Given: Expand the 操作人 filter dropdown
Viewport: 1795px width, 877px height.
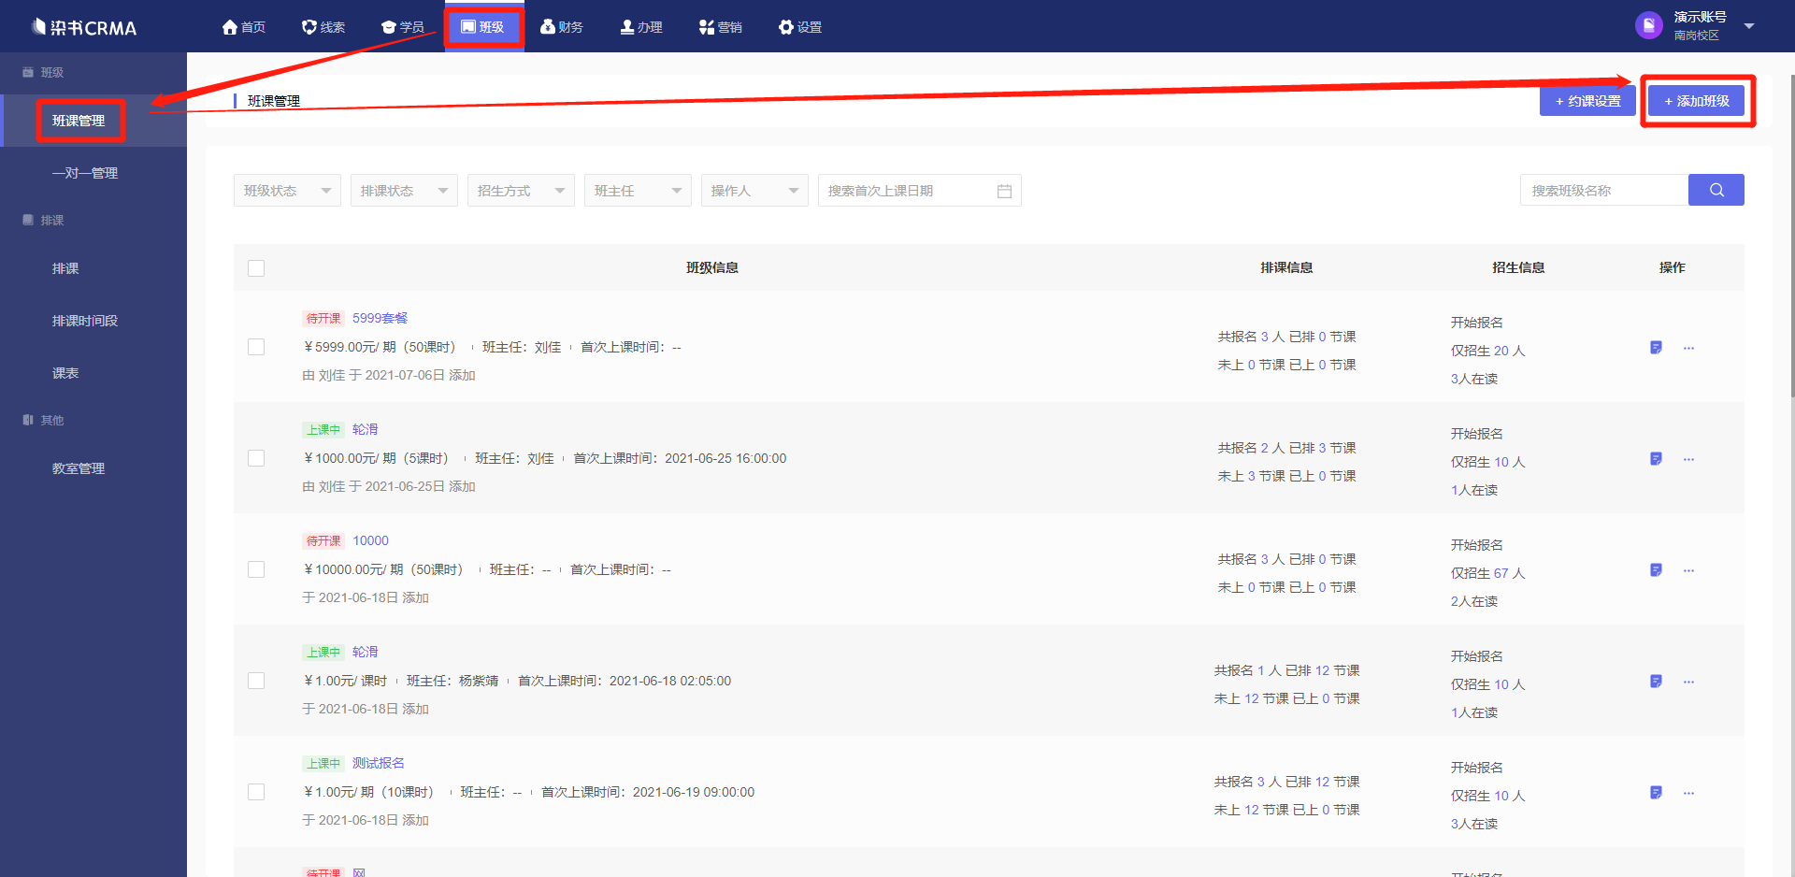Looking at the screenshot, I should [754, 191].
